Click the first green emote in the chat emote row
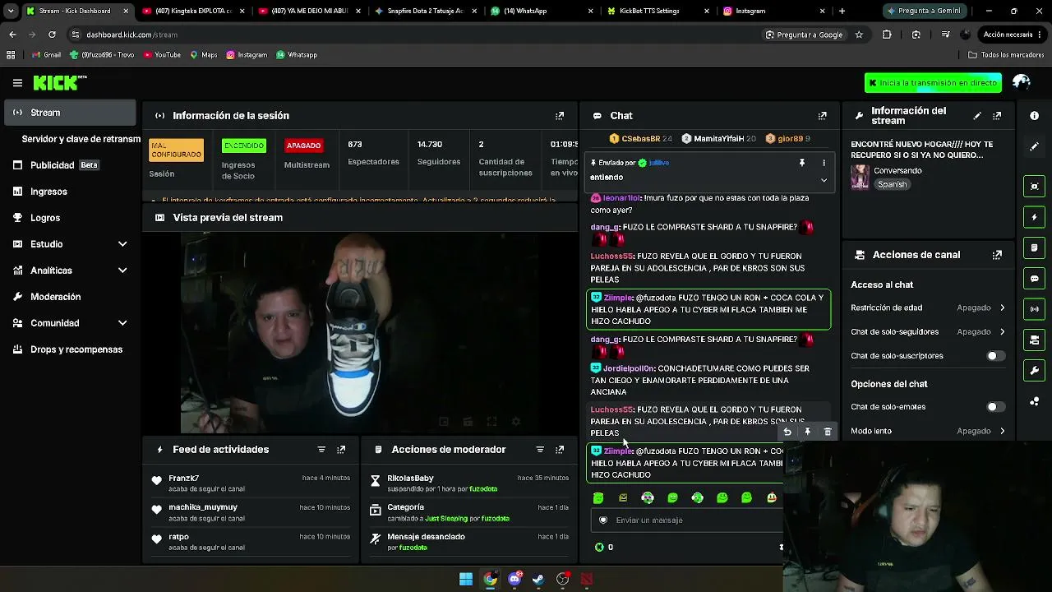 (x=598, y=497)
